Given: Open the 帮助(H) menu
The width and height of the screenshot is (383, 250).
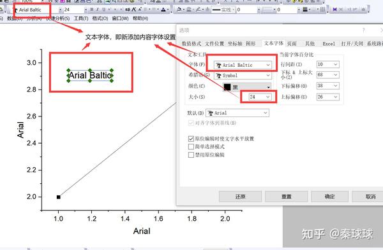Looking at the screenshot, I should (x=140, y=18).
